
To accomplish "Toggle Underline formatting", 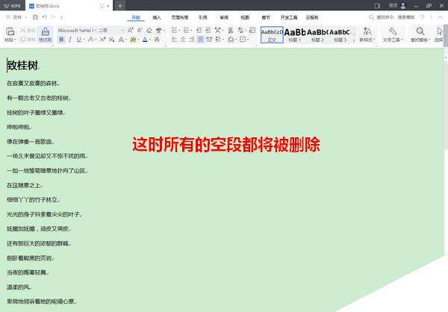I will click(78, 40).
